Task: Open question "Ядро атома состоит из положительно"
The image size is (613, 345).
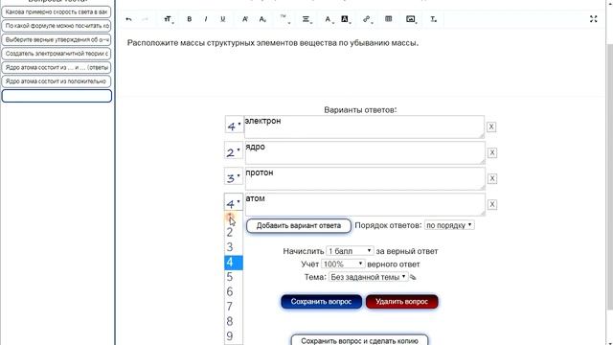Action: click(57, 81)
